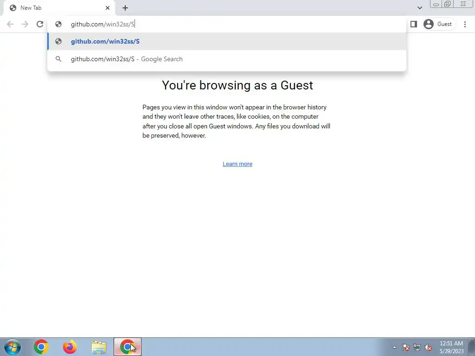Click the browser back arrow
The height and width of the screenshot is (356, 475).
[10, 24]
